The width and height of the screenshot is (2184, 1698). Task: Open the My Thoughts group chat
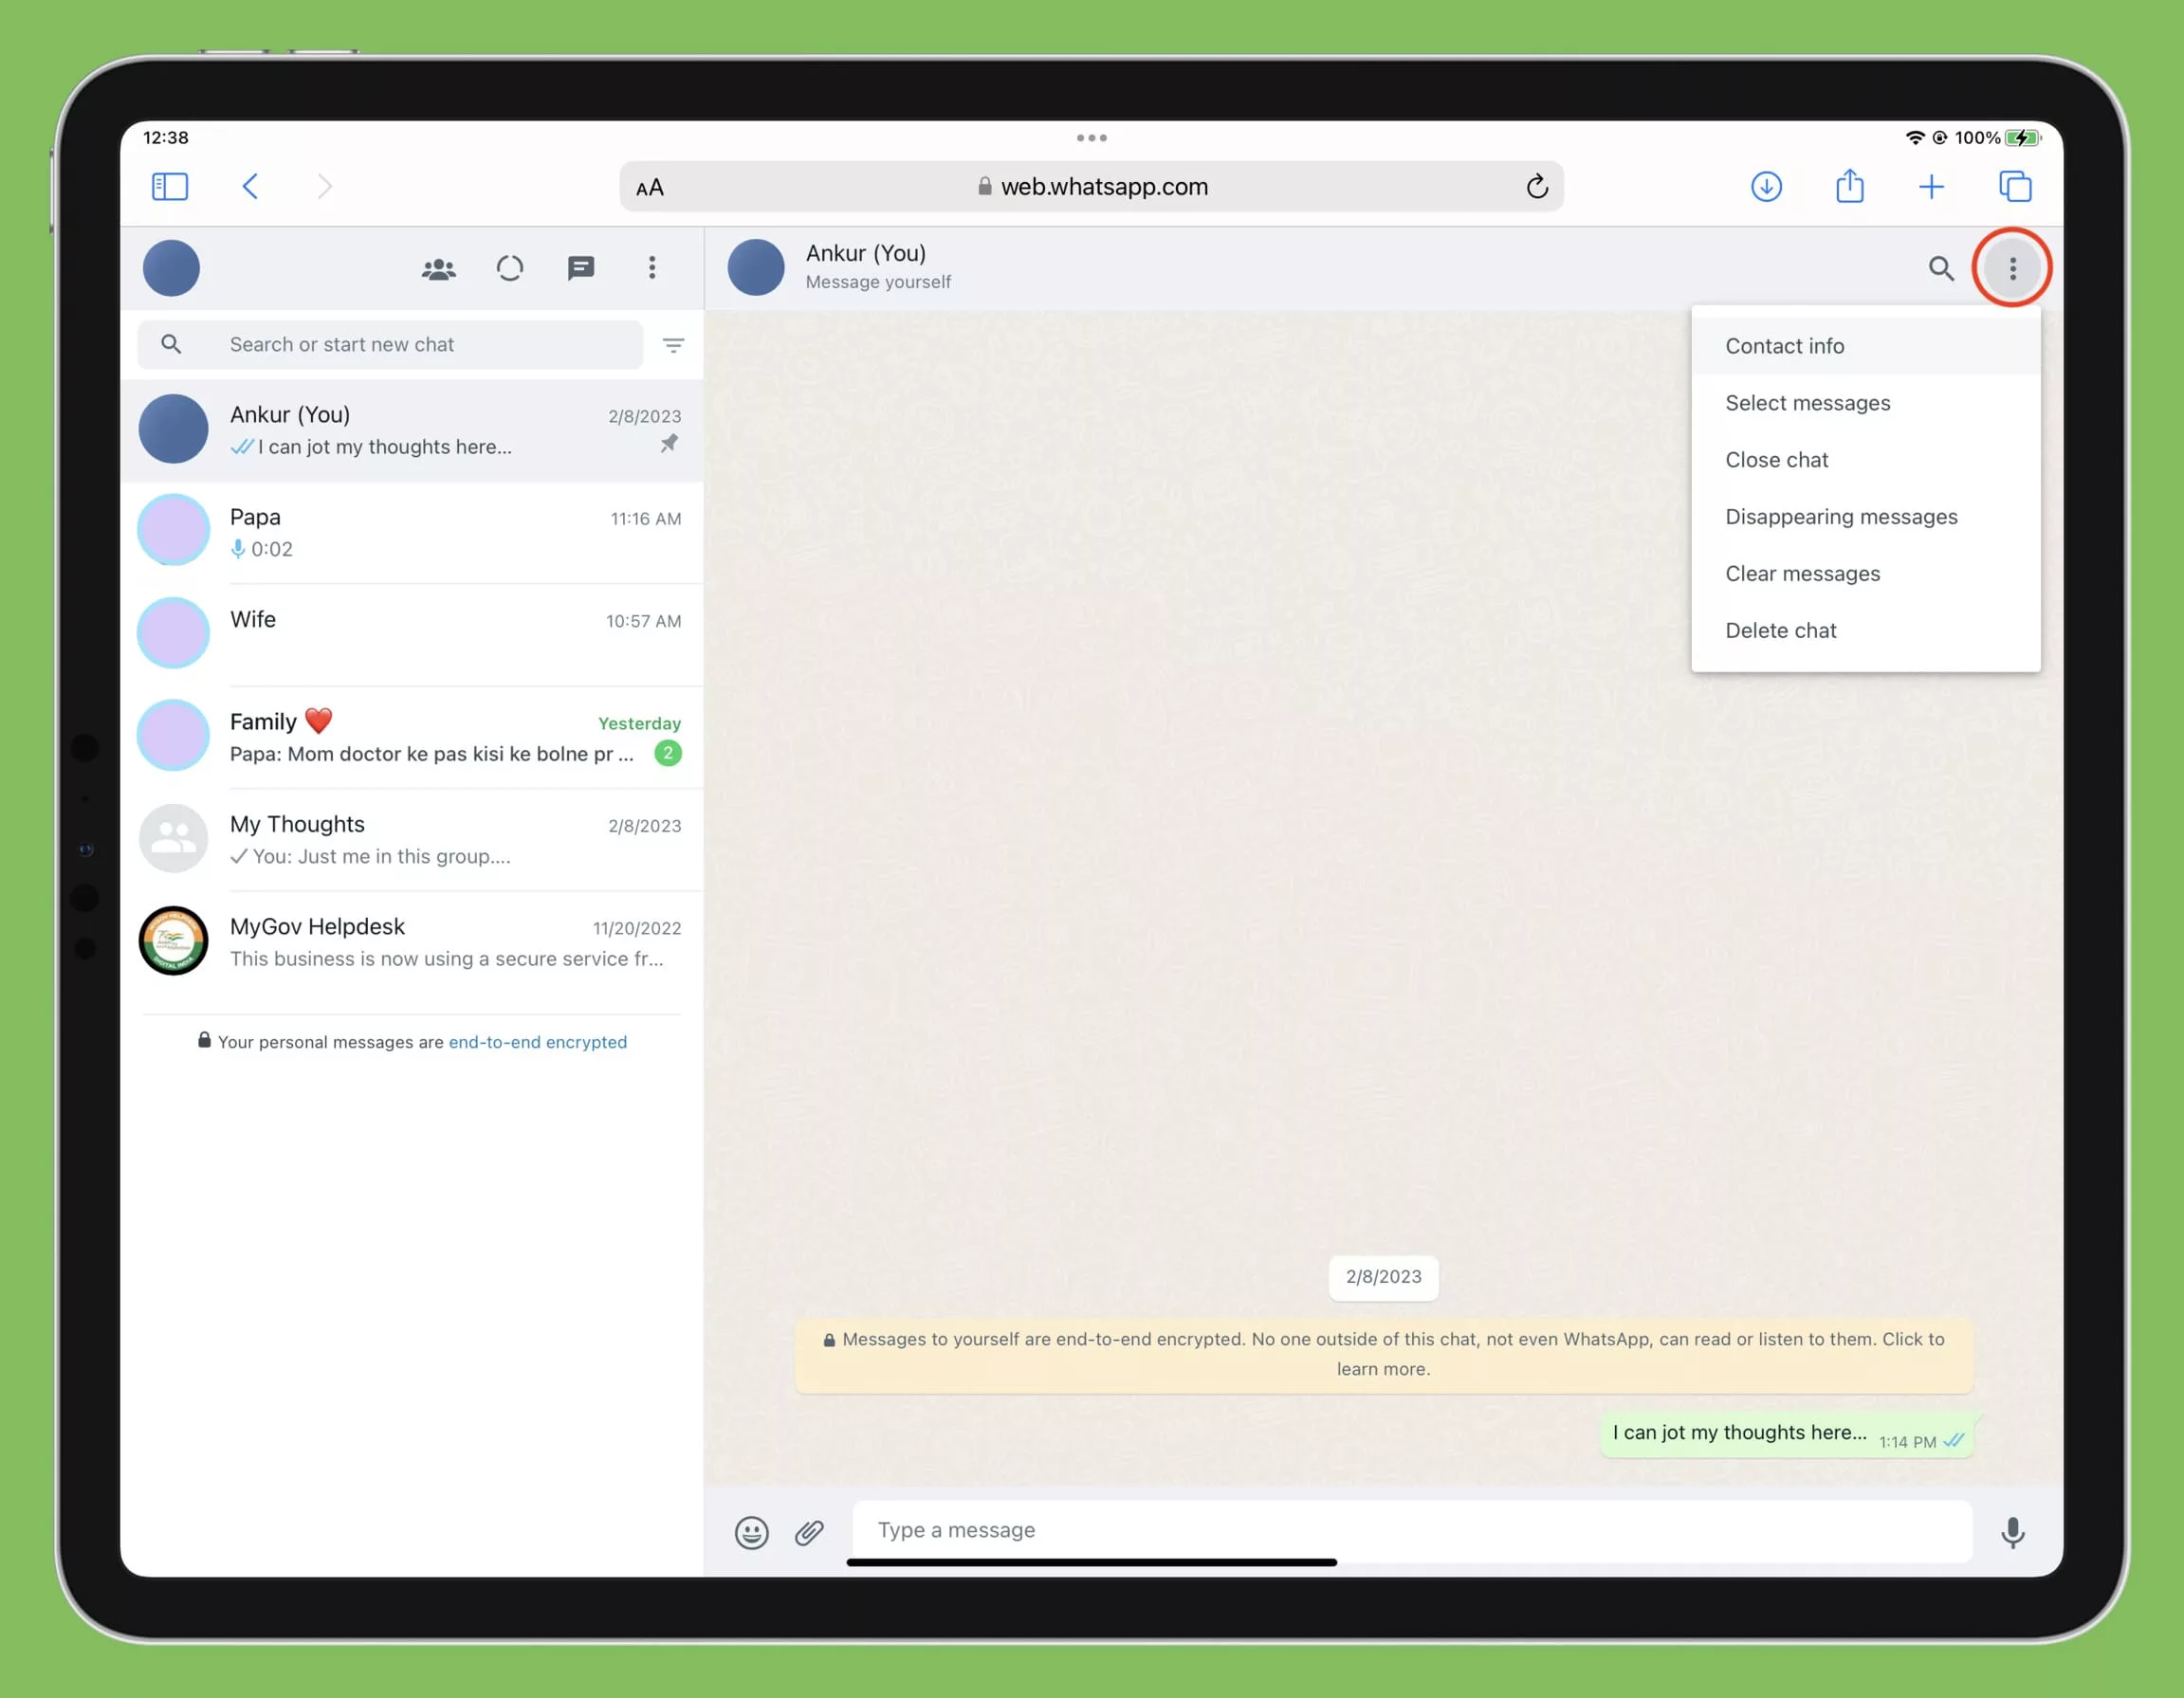(412, 839)
